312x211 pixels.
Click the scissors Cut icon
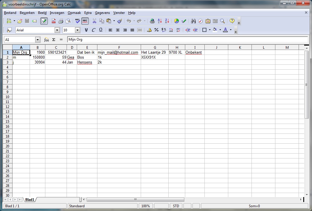[94, 21]
